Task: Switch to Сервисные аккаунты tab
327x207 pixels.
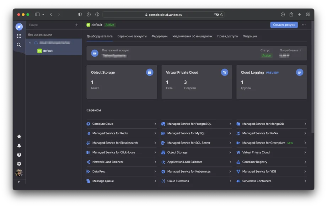Action: click(x=132, y=36)
